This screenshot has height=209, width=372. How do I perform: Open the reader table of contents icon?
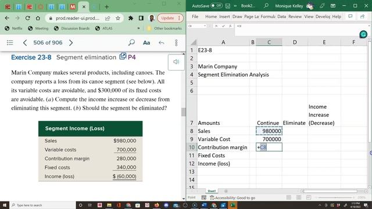10,42
